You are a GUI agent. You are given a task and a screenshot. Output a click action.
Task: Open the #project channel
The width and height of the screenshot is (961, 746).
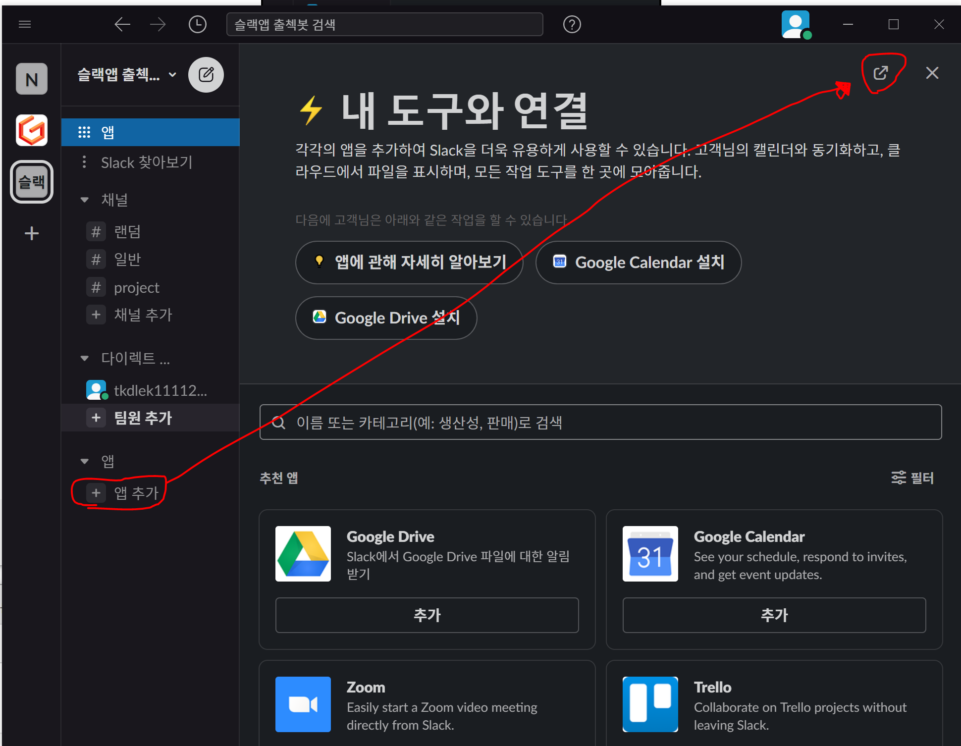[136, 288]
